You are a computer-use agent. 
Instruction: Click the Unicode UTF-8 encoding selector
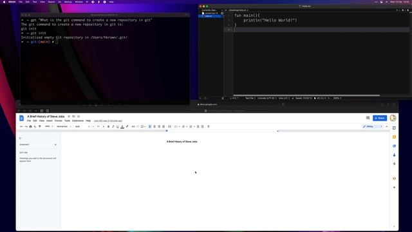coord(267,98)
